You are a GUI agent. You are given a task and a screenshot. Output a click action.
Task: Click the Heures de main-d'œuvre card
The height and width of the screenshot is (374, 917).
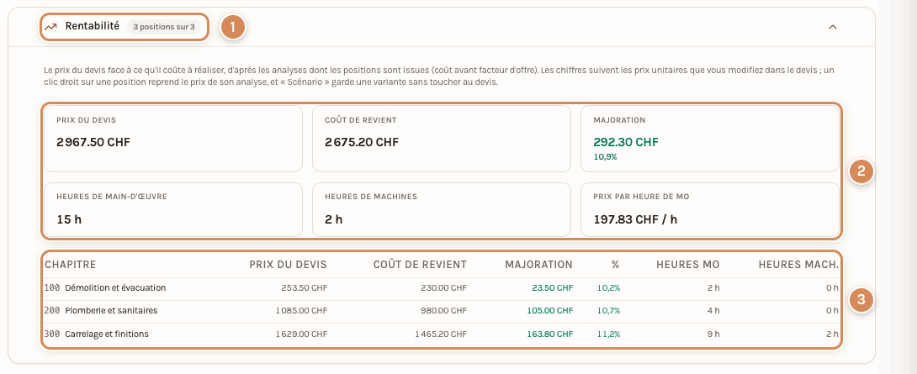(x=173, y=210)
